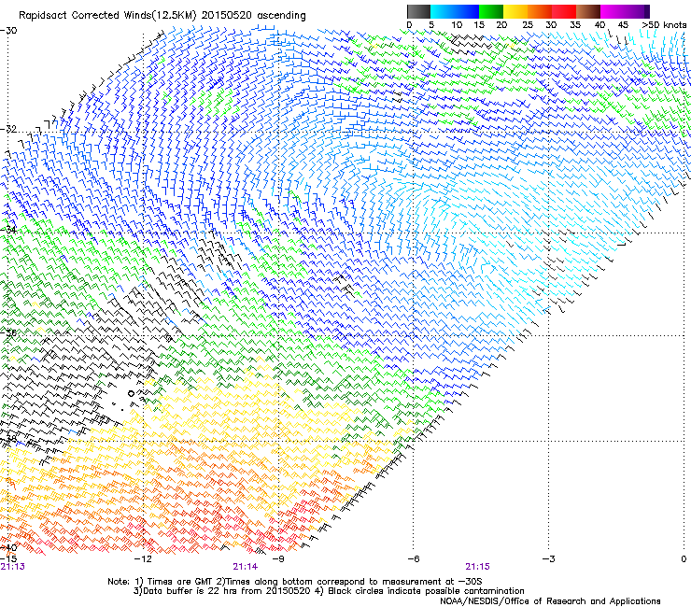Viewport: 691px width, 607px height.
Task: Select the legend label '20'
Action: pyautogui.click(x=501, y=24)
